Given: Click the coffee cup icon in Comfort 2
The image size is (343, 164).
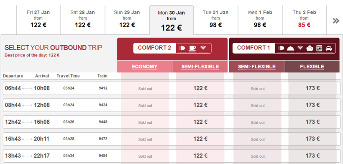Looking at the screenshot, I should tap(192, 48).
